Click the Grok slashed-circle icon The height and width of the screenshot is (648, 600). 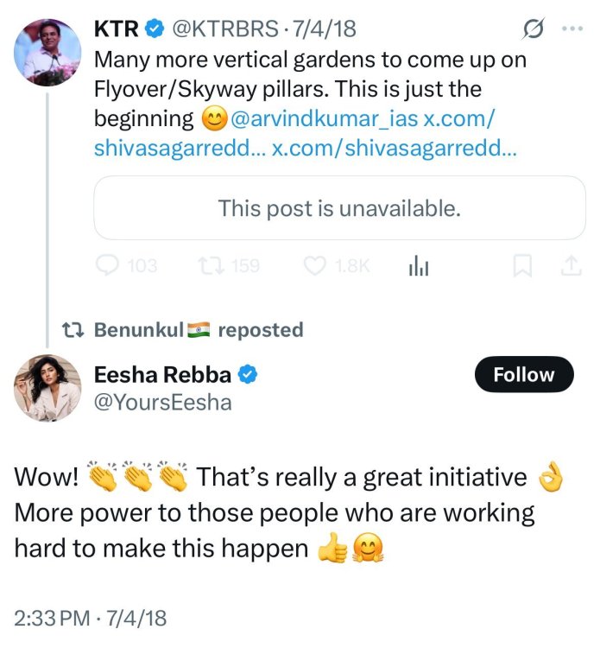[534, 30]
